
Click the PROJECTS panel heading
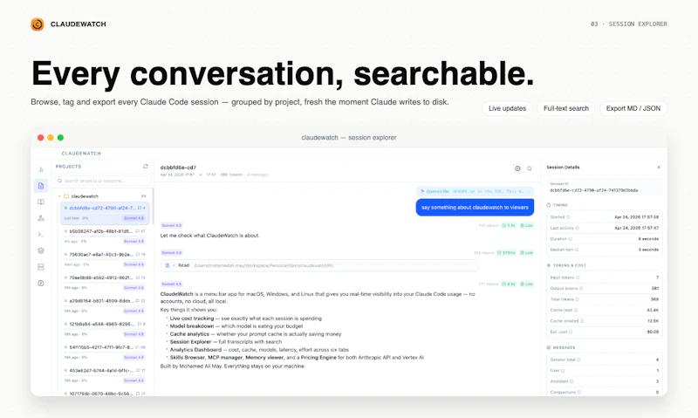(x=68, y=167)
